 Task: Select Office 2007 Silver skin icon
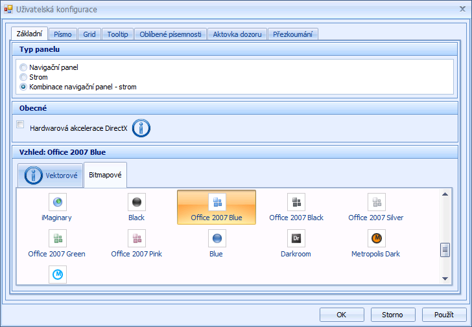[x=377, y=202]
